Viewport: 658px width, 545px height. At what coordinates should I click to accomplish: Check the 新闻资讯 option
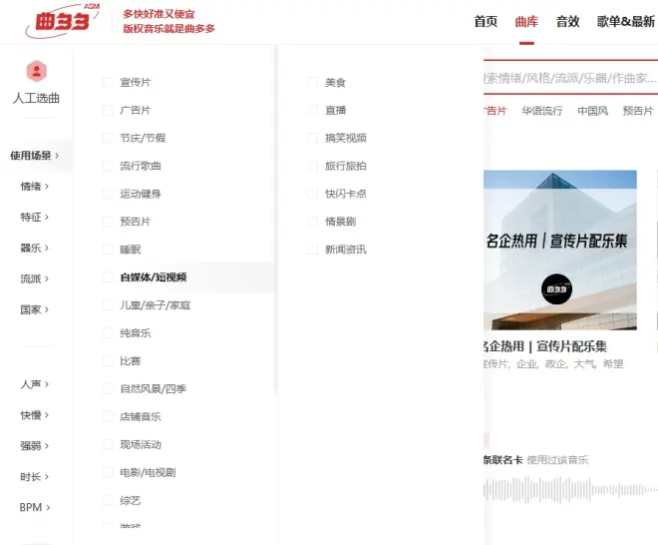point(313,250)
